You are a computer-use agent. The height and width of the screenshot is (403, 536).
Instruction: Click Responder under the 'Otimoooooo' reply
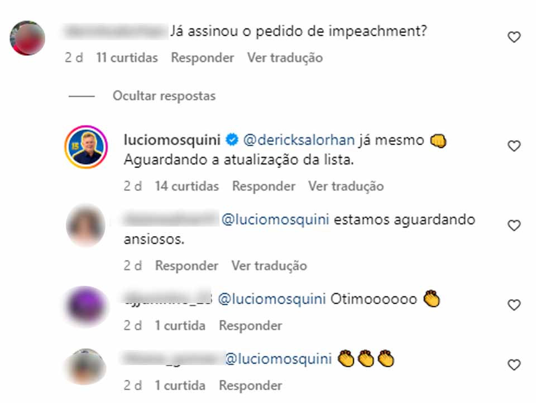tap(251, 325)
